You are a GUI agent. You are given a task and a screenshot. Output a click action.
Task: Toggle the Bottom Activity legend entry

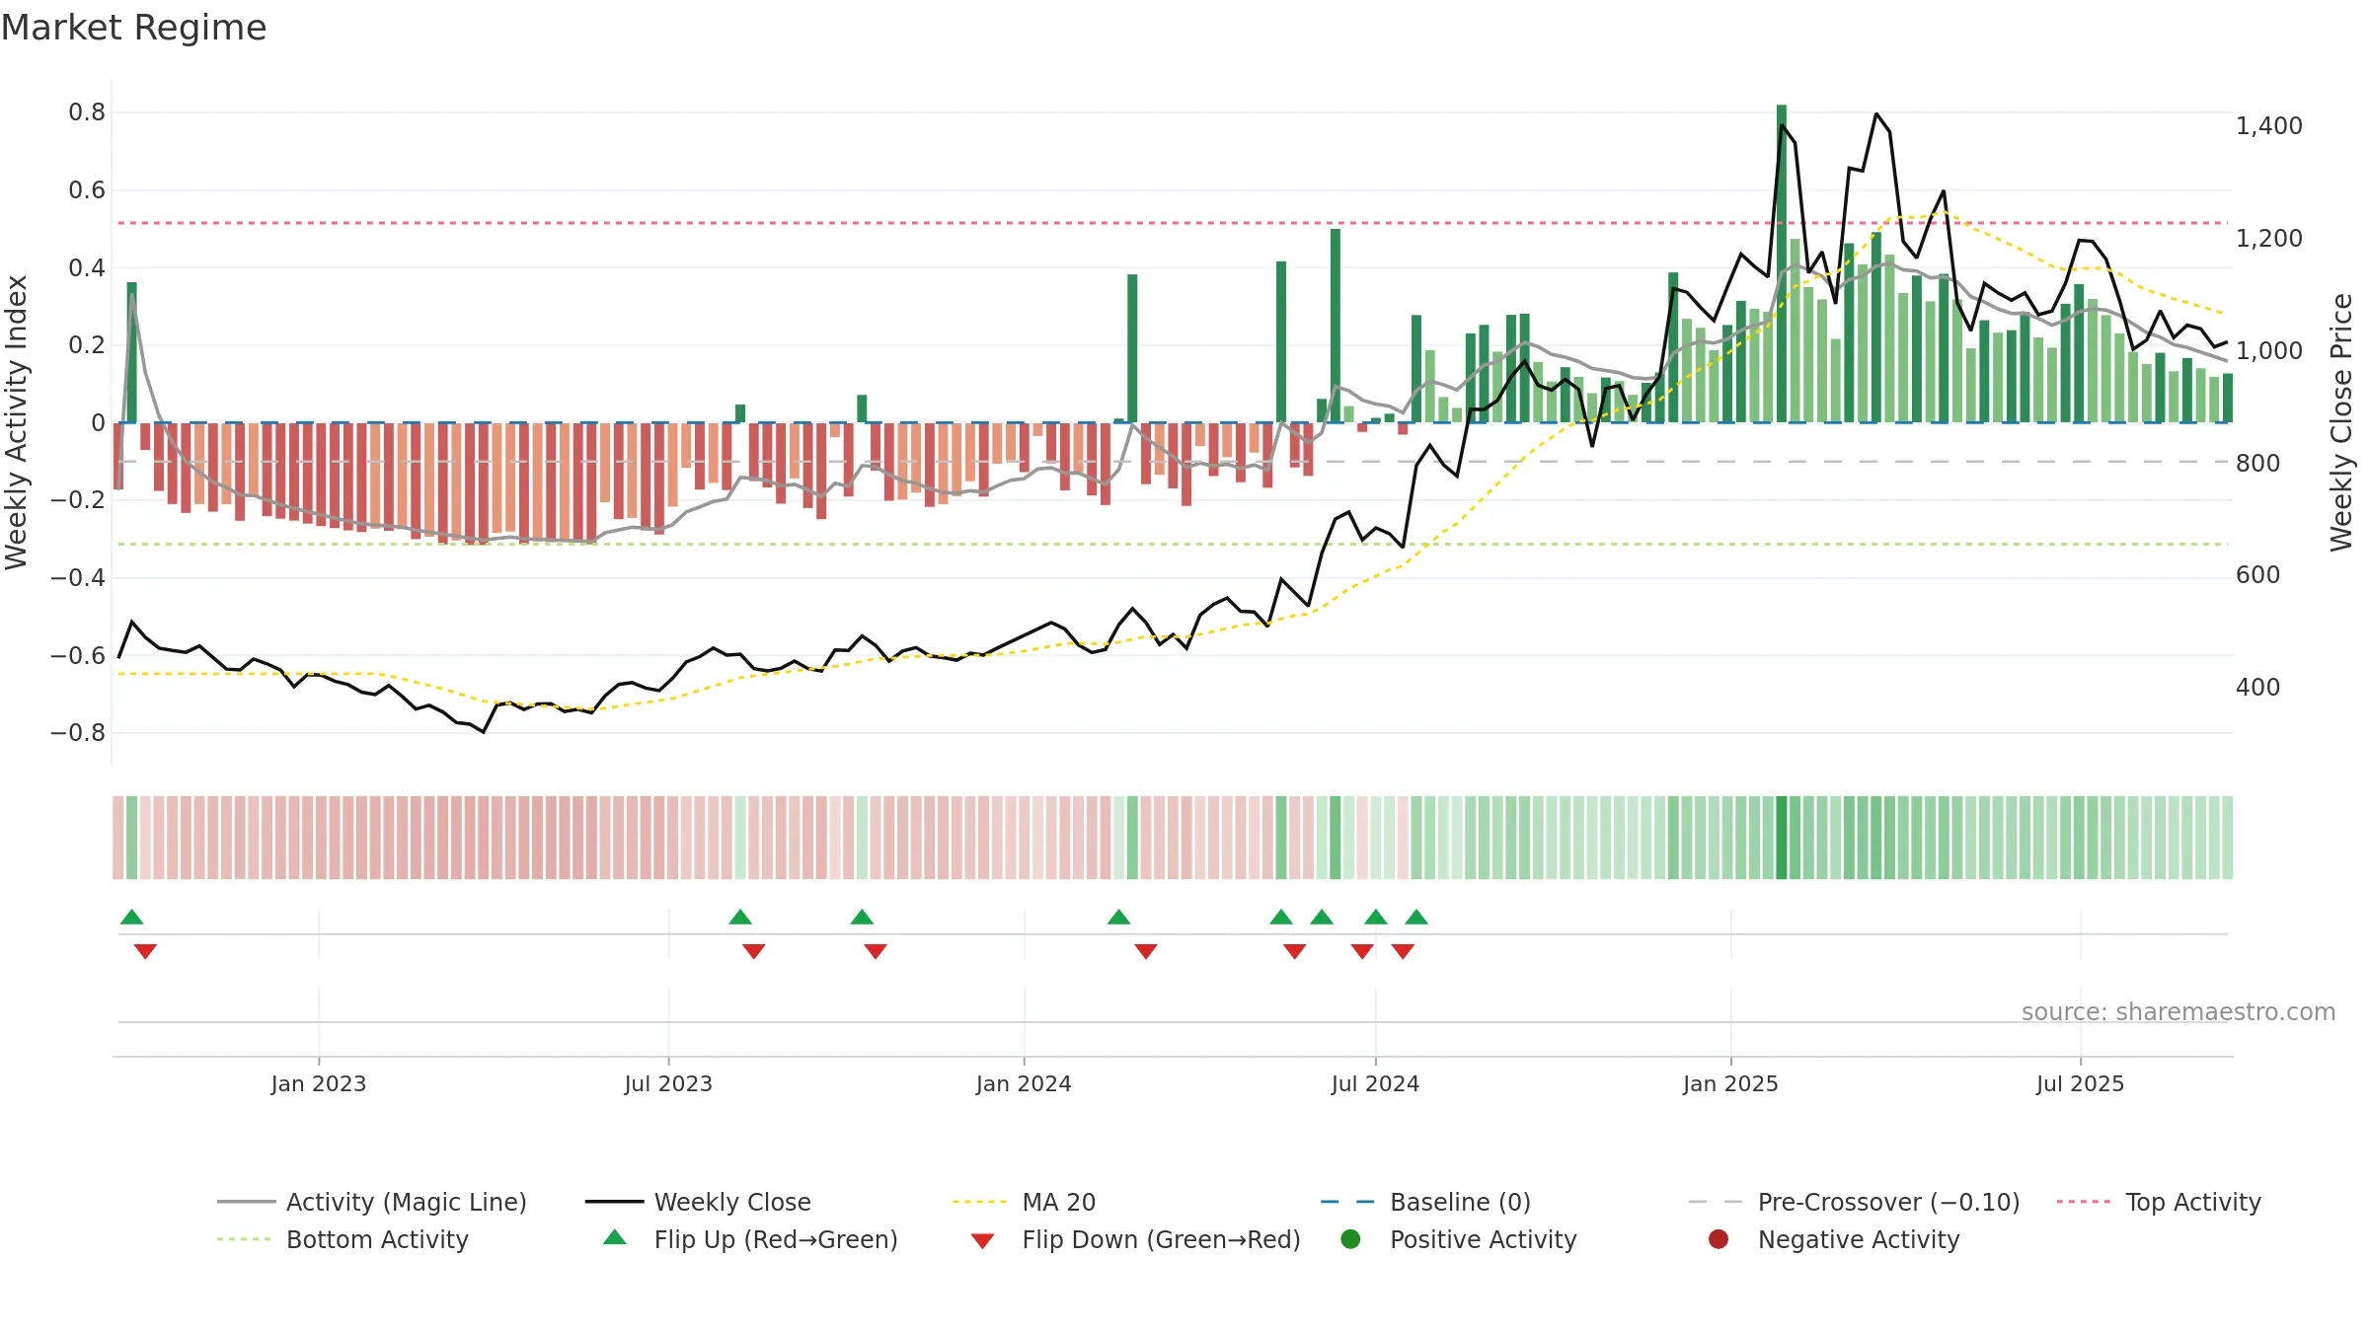pyautogui.click(x=343, y=1239)
